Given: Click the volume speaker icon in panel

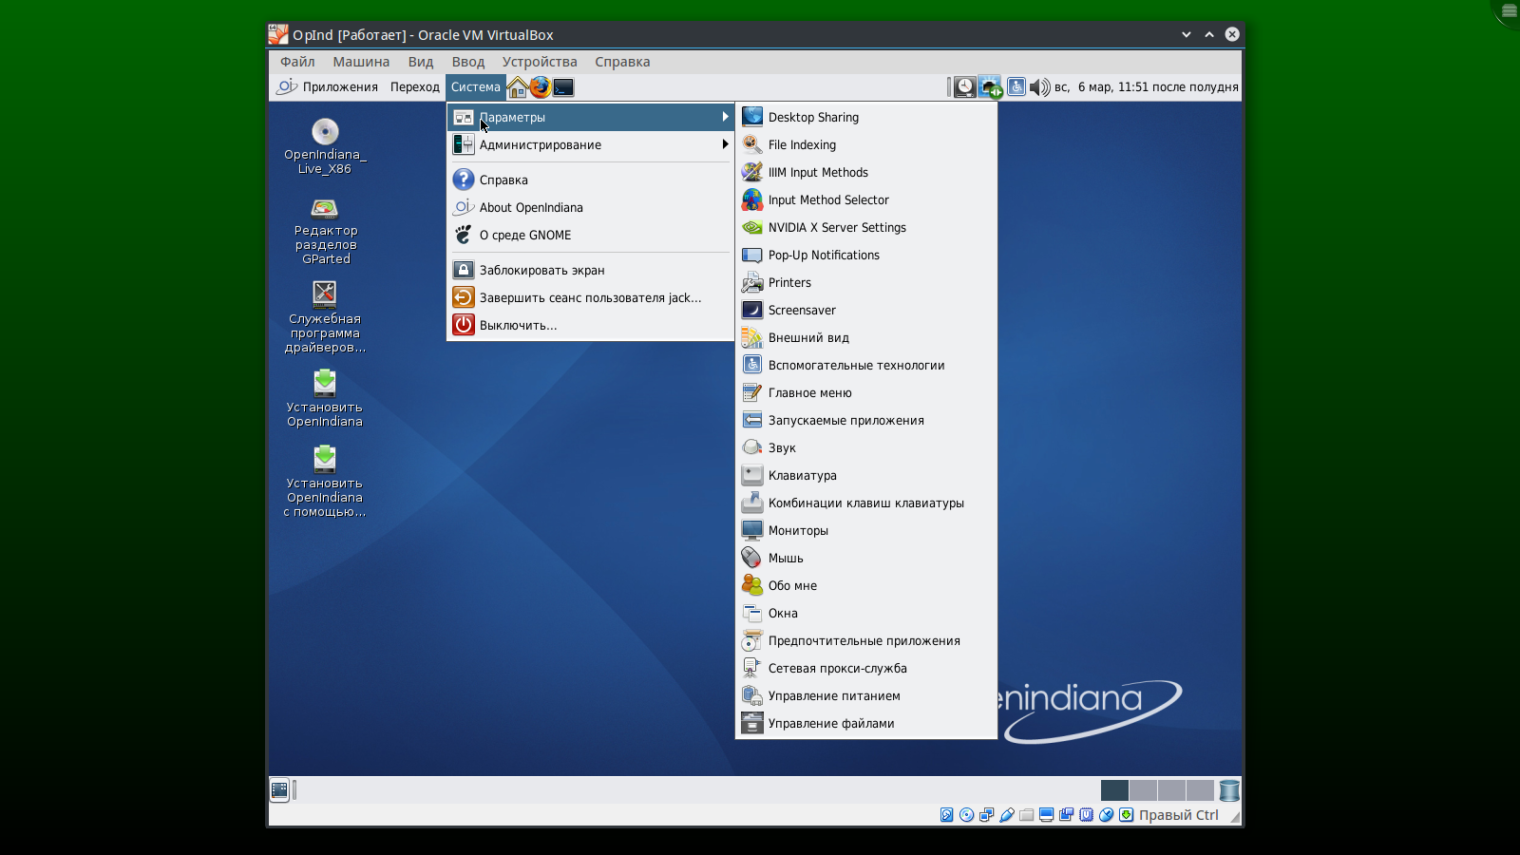Looking at the screenshot, I should (1039, 87).
